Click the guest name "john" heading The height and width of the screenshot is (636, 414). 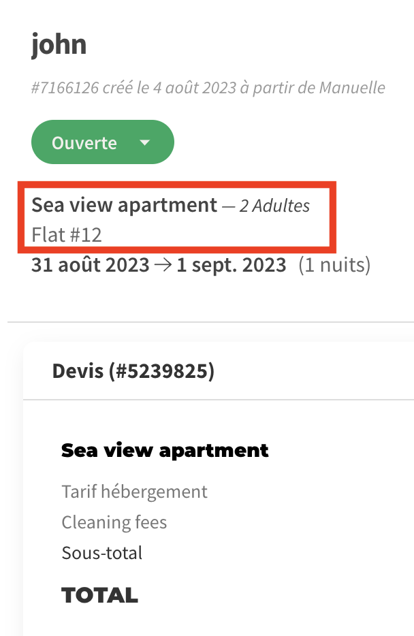[x=59, y=44]
